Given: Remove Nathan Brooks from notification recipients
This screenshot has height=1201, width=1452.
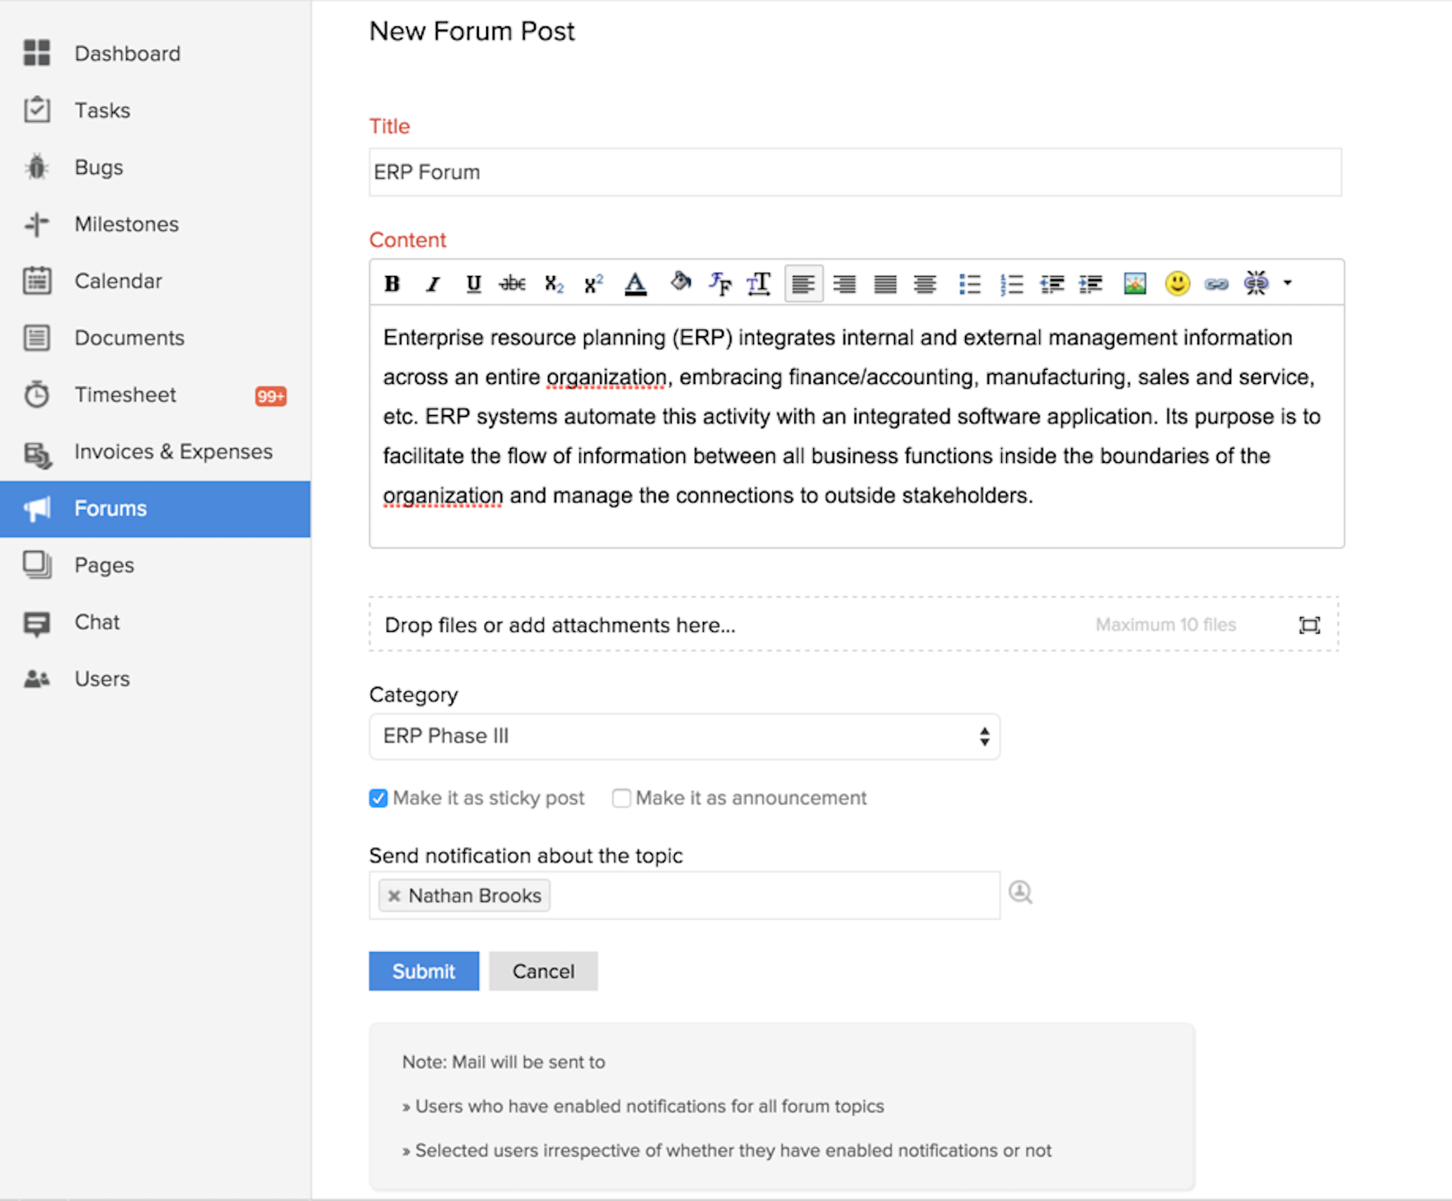Looking at the screenshot, I should [x=393, y=896].
